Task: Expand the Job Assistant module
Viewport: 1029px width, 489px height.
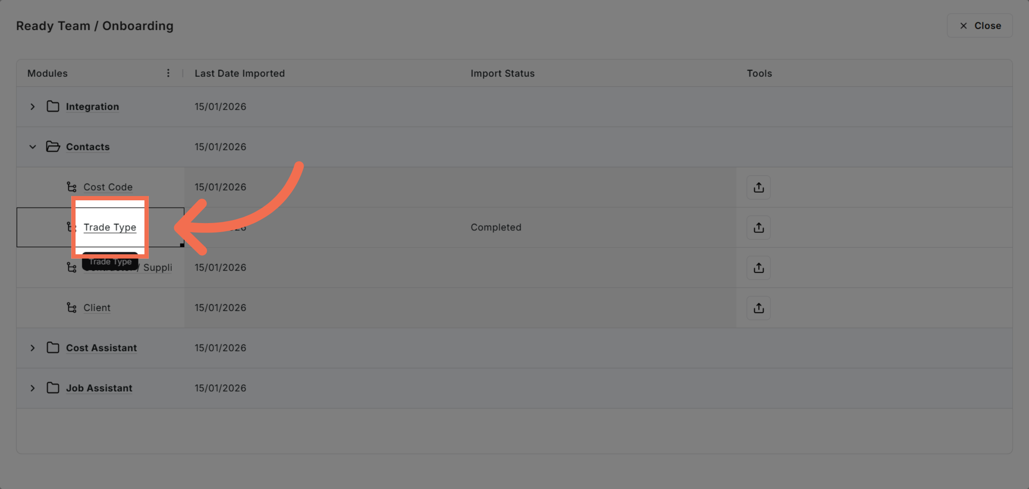Action: click(32, 388)
